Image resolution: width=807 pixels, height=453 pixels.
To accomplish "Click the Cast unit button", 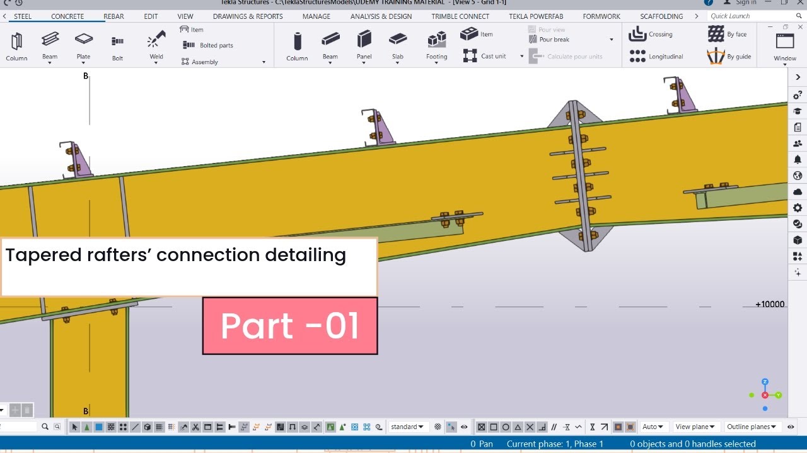I will [485, 56].
